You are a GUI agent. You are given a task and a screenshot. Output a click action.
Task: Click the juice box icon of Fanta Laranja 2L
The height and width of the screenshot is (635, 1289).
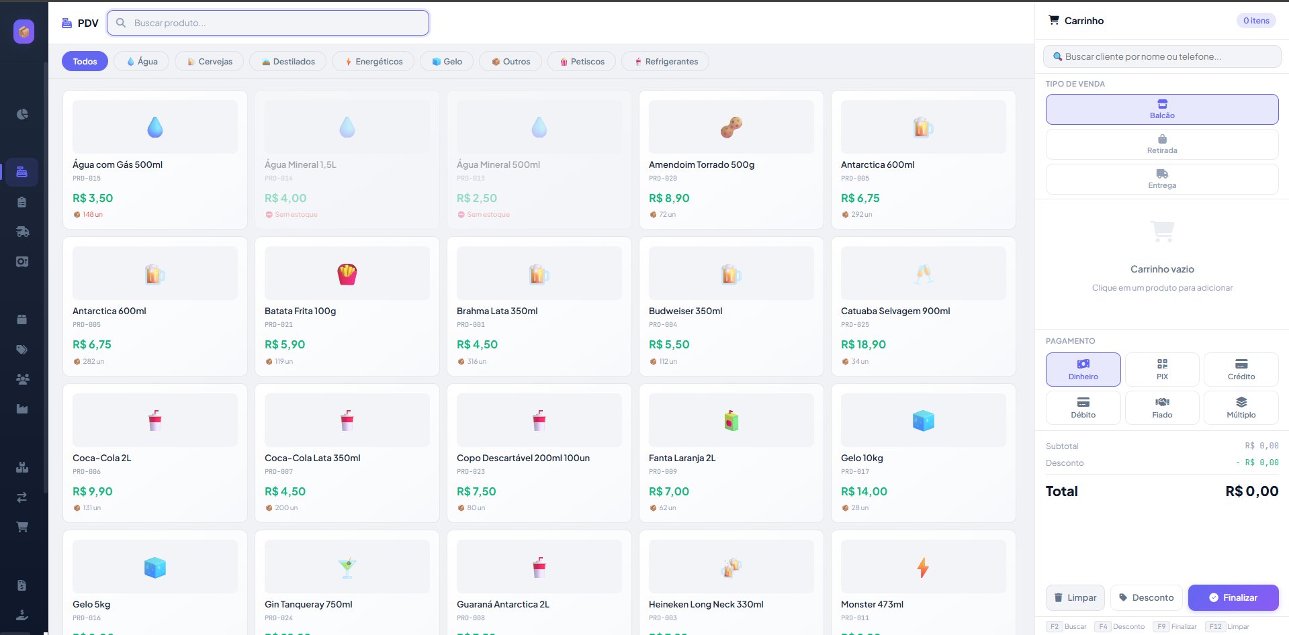click(731, 421)
